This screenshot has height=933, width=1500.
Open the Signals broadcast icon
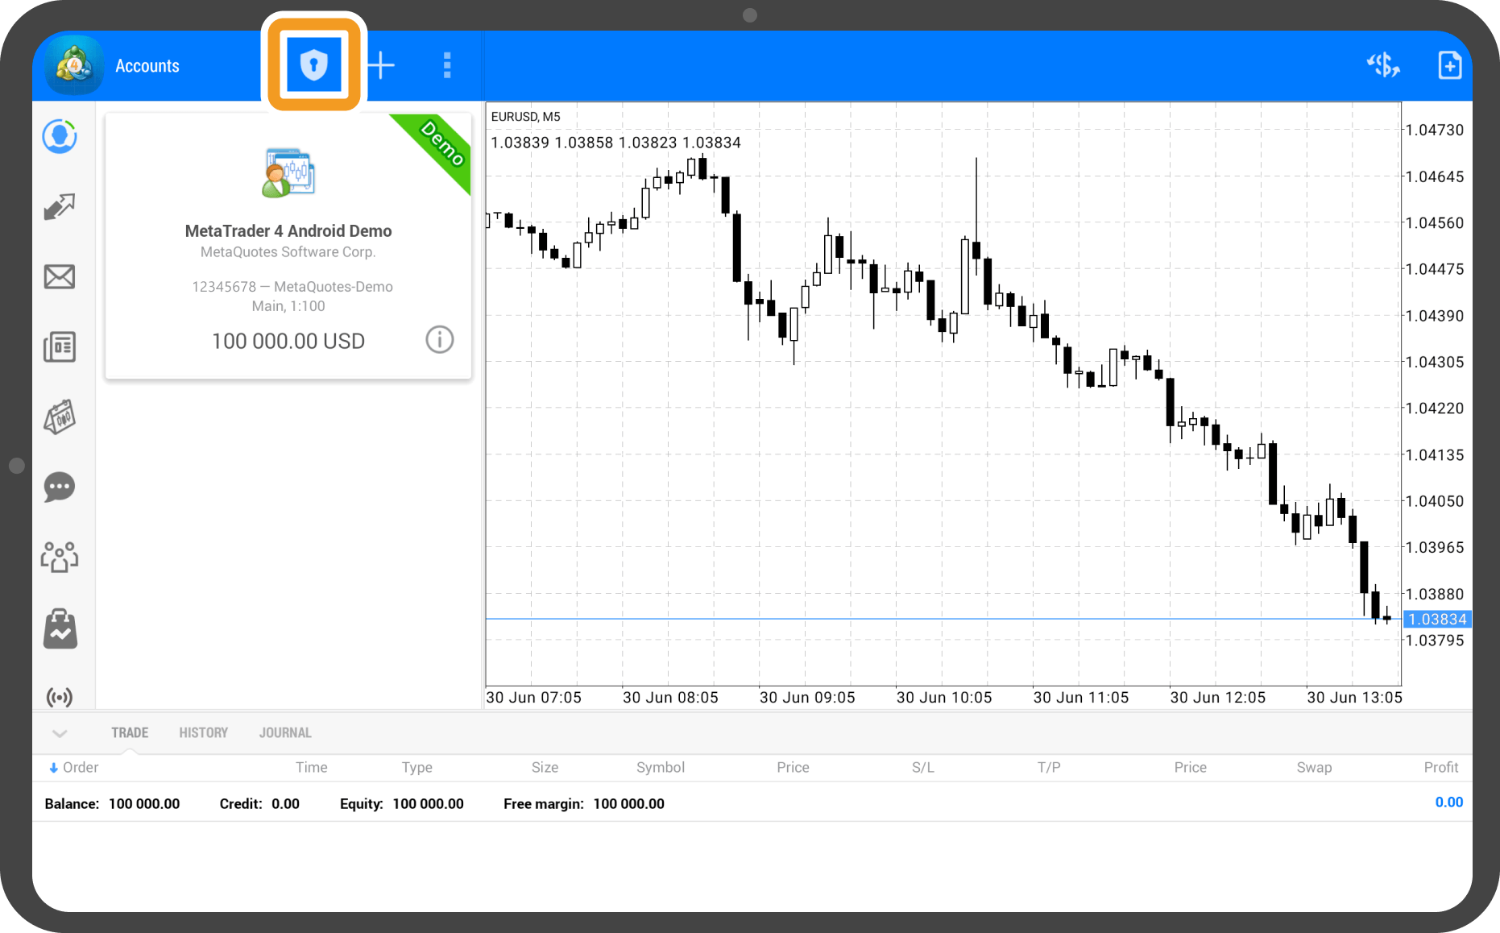tap(60, 696)
